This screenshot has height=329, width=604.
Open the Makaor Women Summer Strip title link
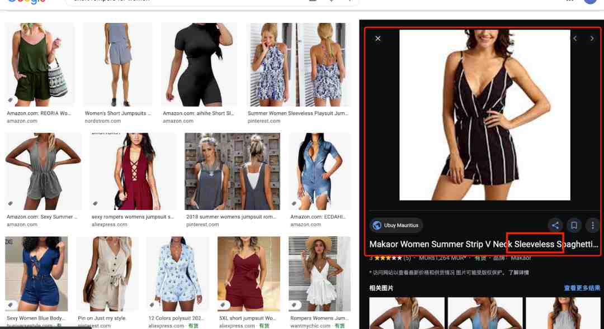[483, 244]
